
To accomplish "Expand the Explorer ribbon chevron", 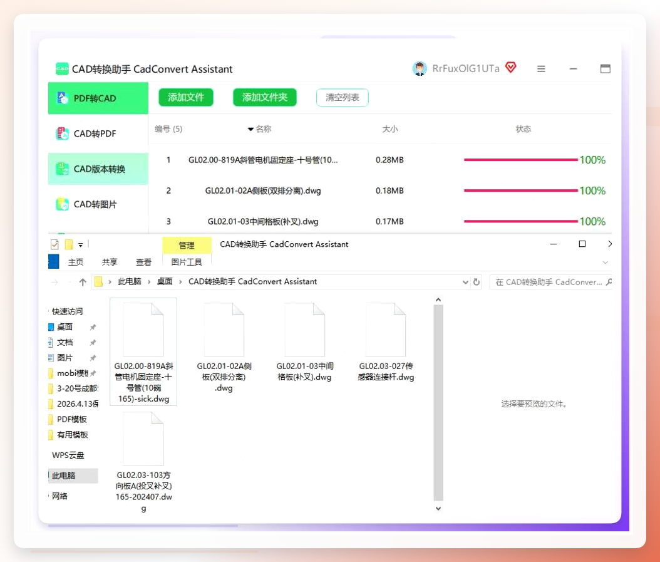I will (x=606, y=263).
